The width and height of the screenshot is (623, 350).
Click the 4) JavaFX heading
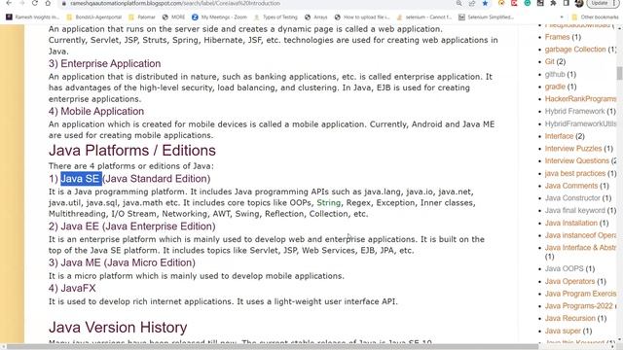(x=72, y=288)
